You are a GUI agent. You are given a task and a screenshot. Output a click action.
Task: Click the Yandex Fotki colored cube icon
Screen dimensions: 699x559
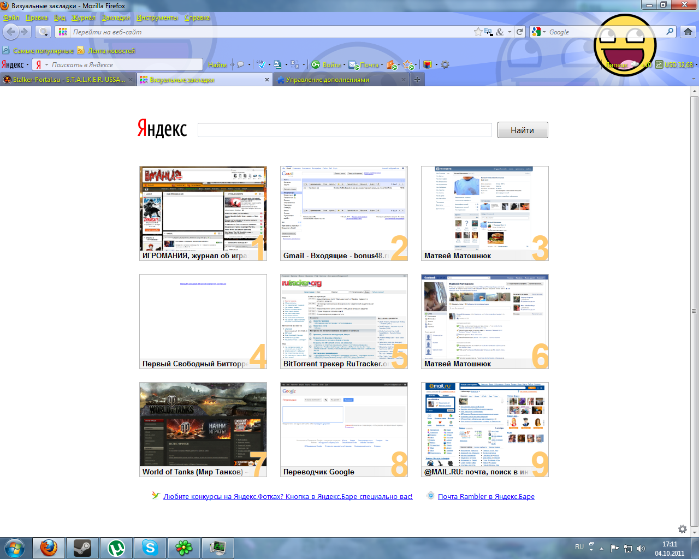tap(428, 64)
